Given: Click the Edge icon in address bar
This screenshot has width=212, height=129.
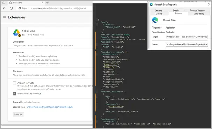Looking at the screenshot, I should click(x=20, y=8).
